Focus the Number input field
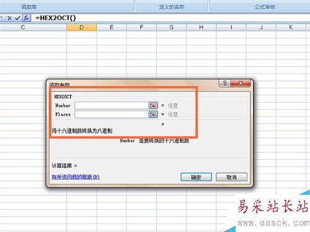310x232 pixels. pos(112,105)
